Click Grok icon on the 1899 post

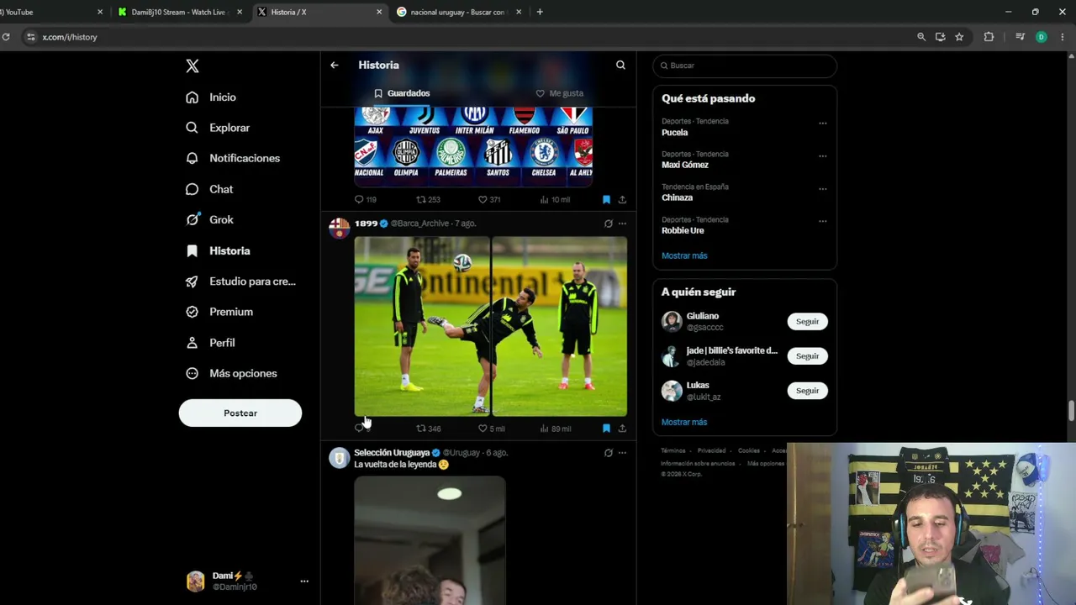coord(608,224)
